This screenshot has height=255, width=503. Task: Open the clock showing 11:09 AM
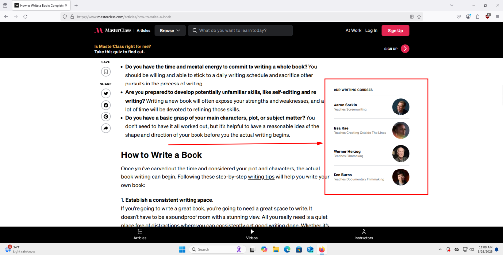click(485, 249)
